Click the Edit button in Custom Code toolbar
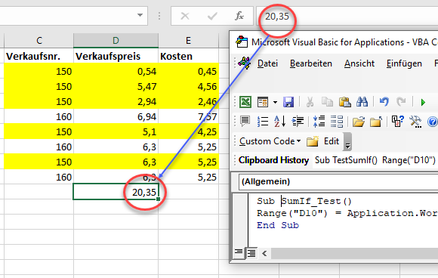Image resolution: width=438 pixels, height=278 pixels. pyautogui.click(x=332, y=141)
